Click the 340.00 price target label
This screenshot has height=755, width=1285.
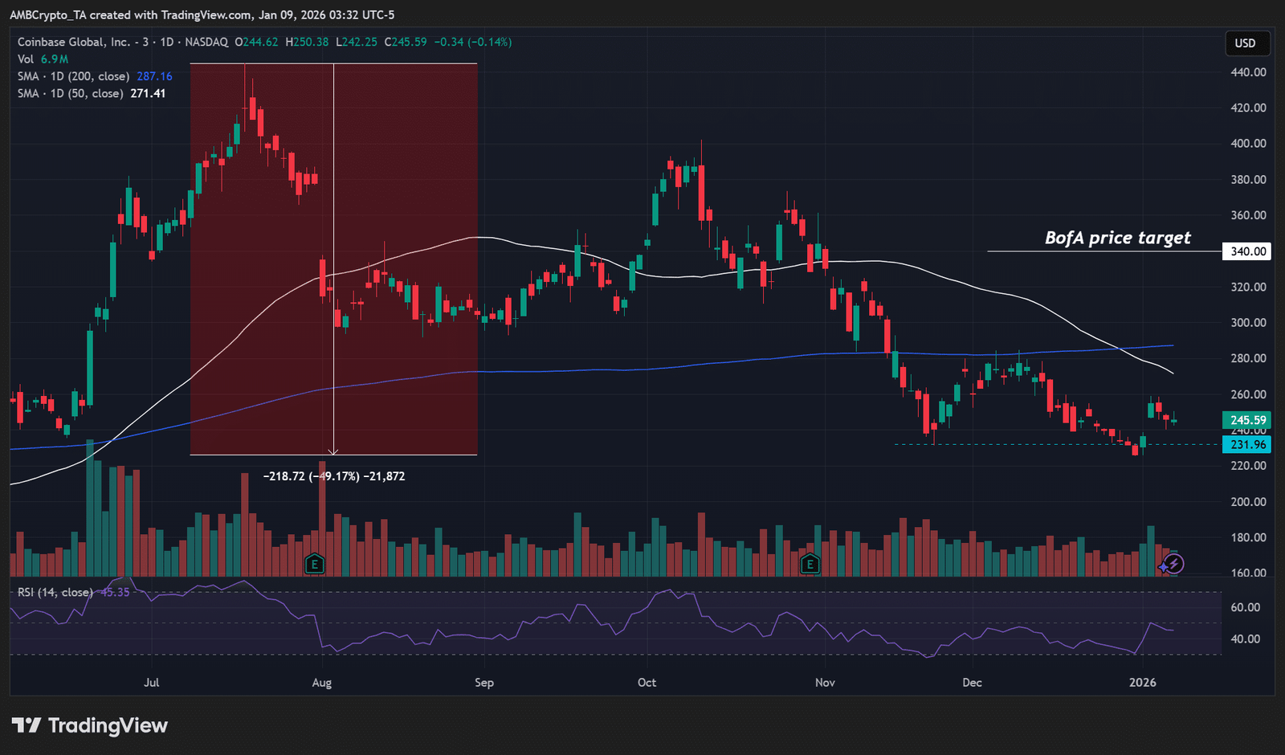(x=1247, y=251)
